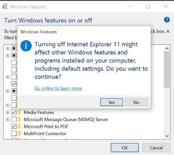Uncheck the Microsoft Print to PDF checkbox
174x155 pixels.
14,126
